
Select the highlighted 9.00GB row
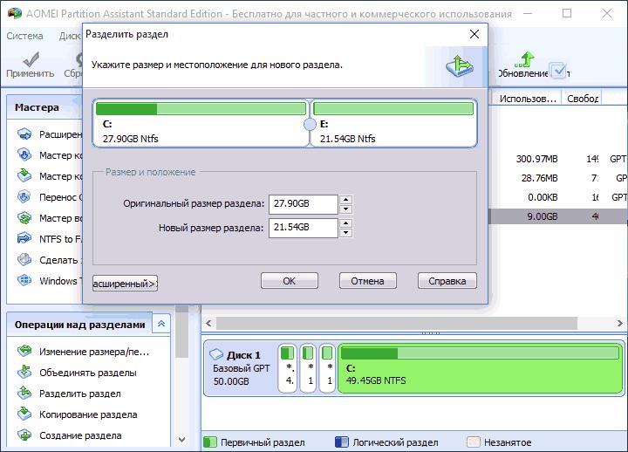tap(557, 216)
